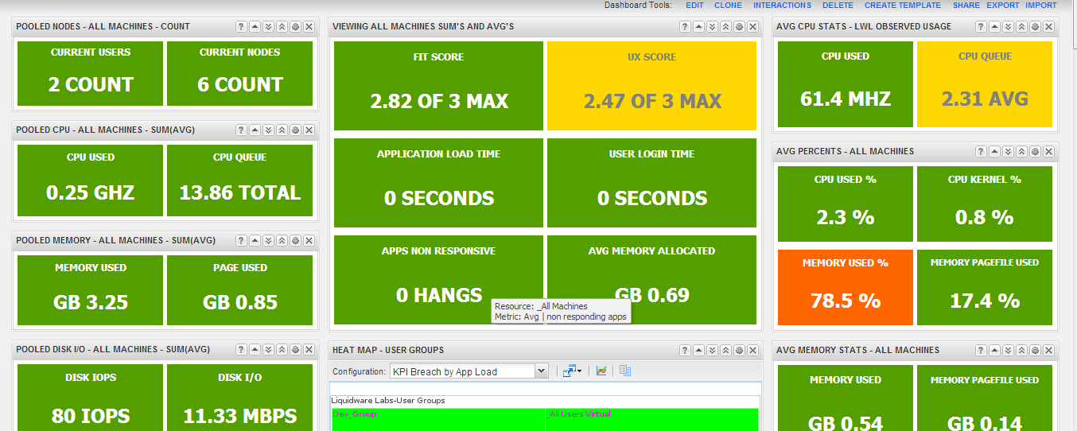Open settings gear of Viewing All Machines widget
This screenshot has width=1077, height=431.
739,26
